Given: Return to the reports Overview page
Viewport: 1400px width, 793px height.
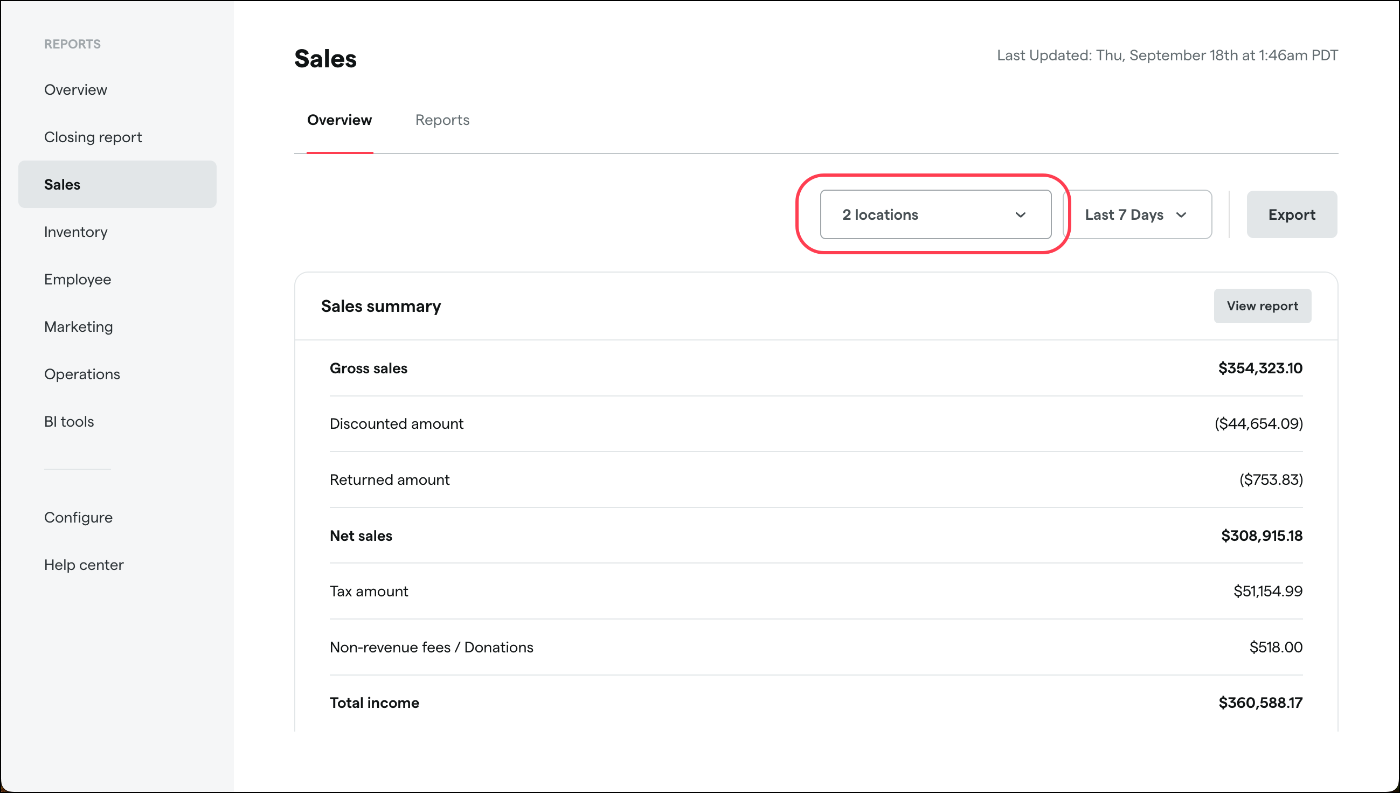Looking at the screenshot, I should (75, 89).
